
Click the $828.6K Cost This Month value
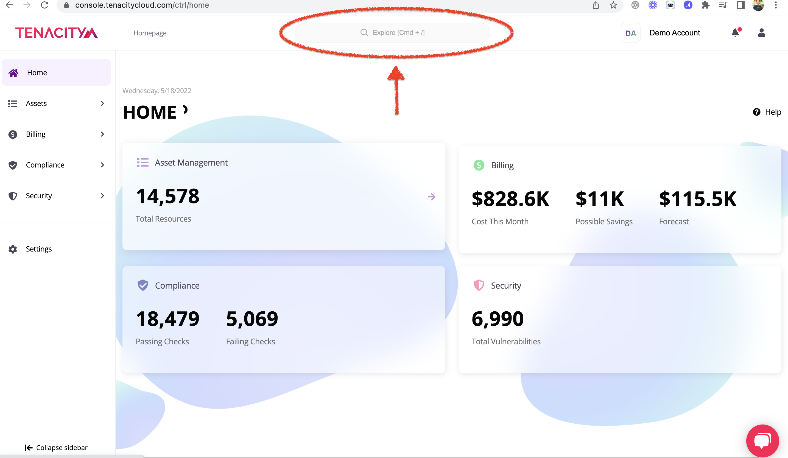click(510, 199)
